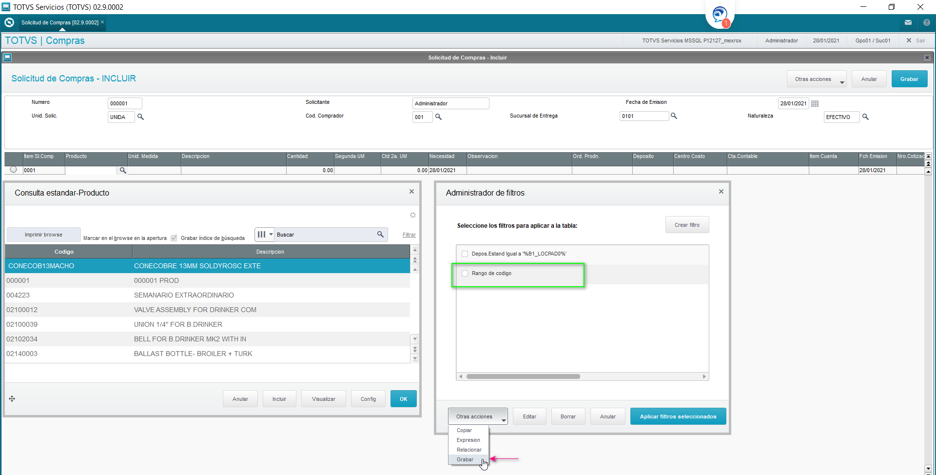The height and width of the screenshot is (475, 936).
Task: Select Expresion from Otras acciones menu
Action: coord(468,440)
